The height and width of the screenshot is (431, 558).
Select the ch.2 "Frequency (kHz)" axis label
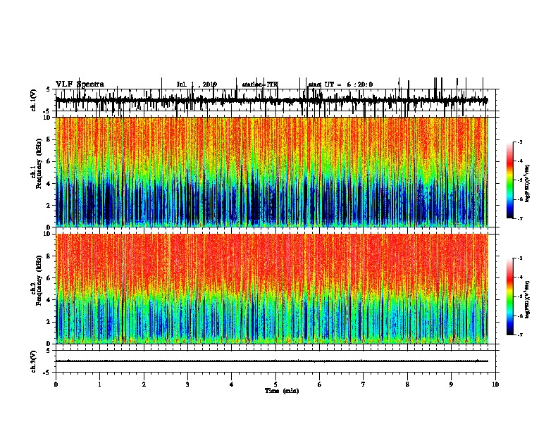tap(39, 280)
